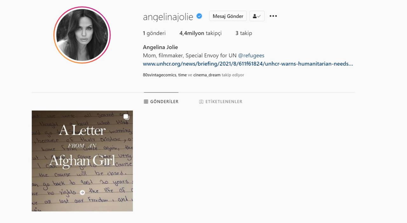The height and width of the screenshot is (223, 407).
Task: Show the 3 takip following list
Action: [244, 33]
